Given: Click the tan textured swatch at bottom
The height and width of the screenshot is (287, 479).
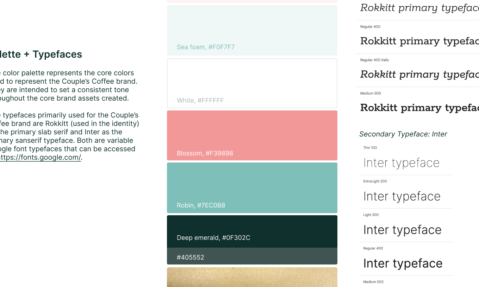Looking at the screenshot, I should click(252, 278).
